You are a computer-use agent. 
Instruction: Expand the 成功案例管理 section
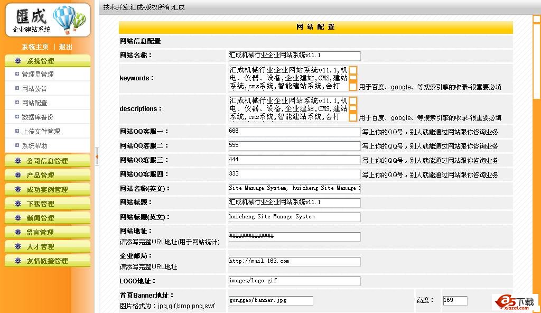pyautogui.click(x=47, y=189)
